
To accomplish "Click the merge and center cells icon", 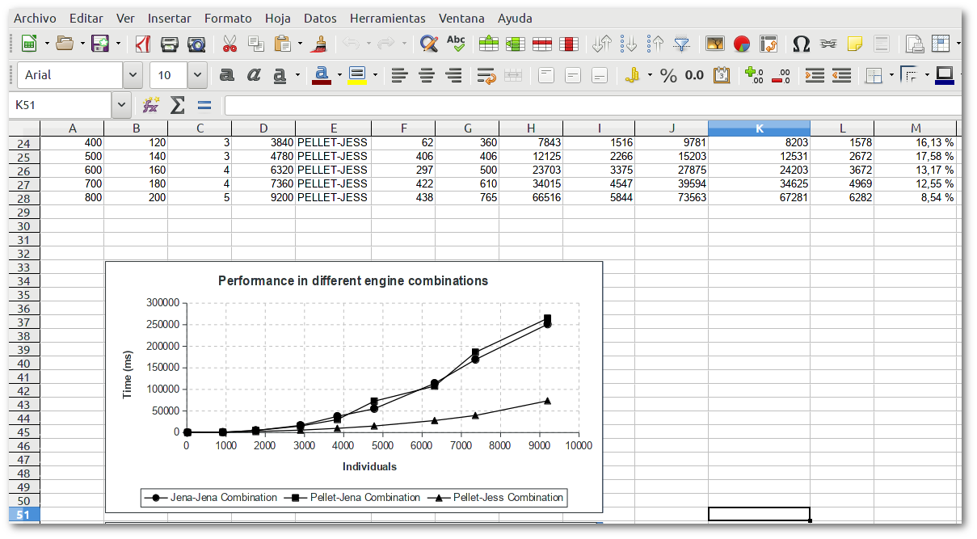I will click(x=513, y=75).
